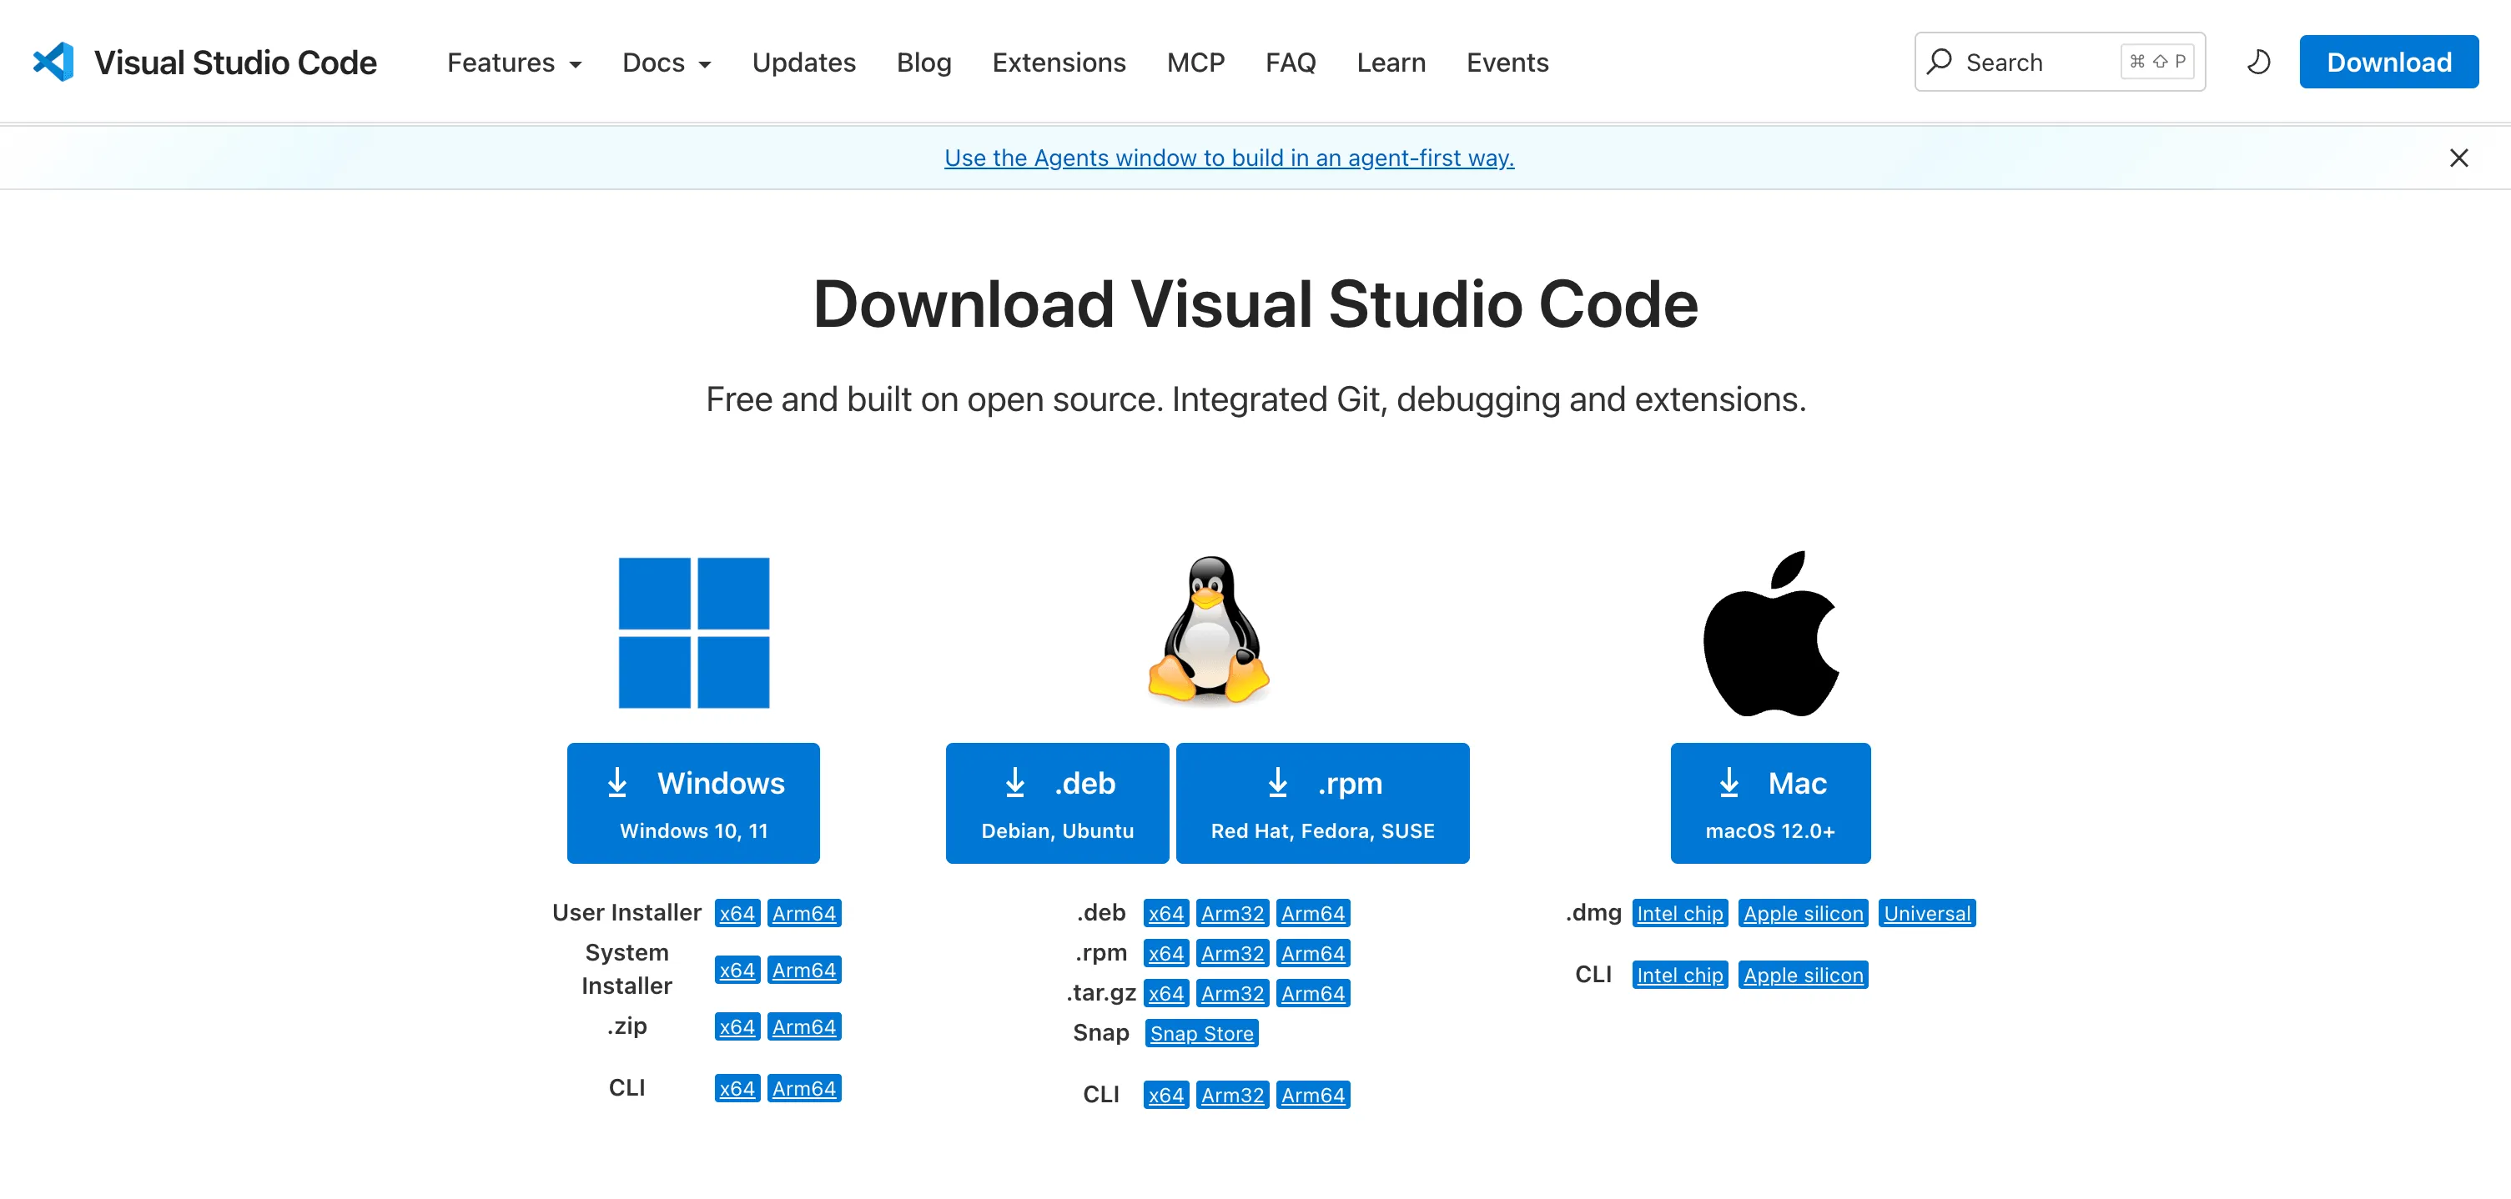
Task: Select Linux .rpm Arm64 link
Action: (x=1312, y=954)
